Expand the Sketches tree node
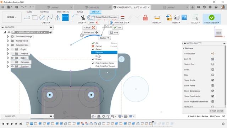The height and width of the screenshot is (128, 227). tap(8, 66)
